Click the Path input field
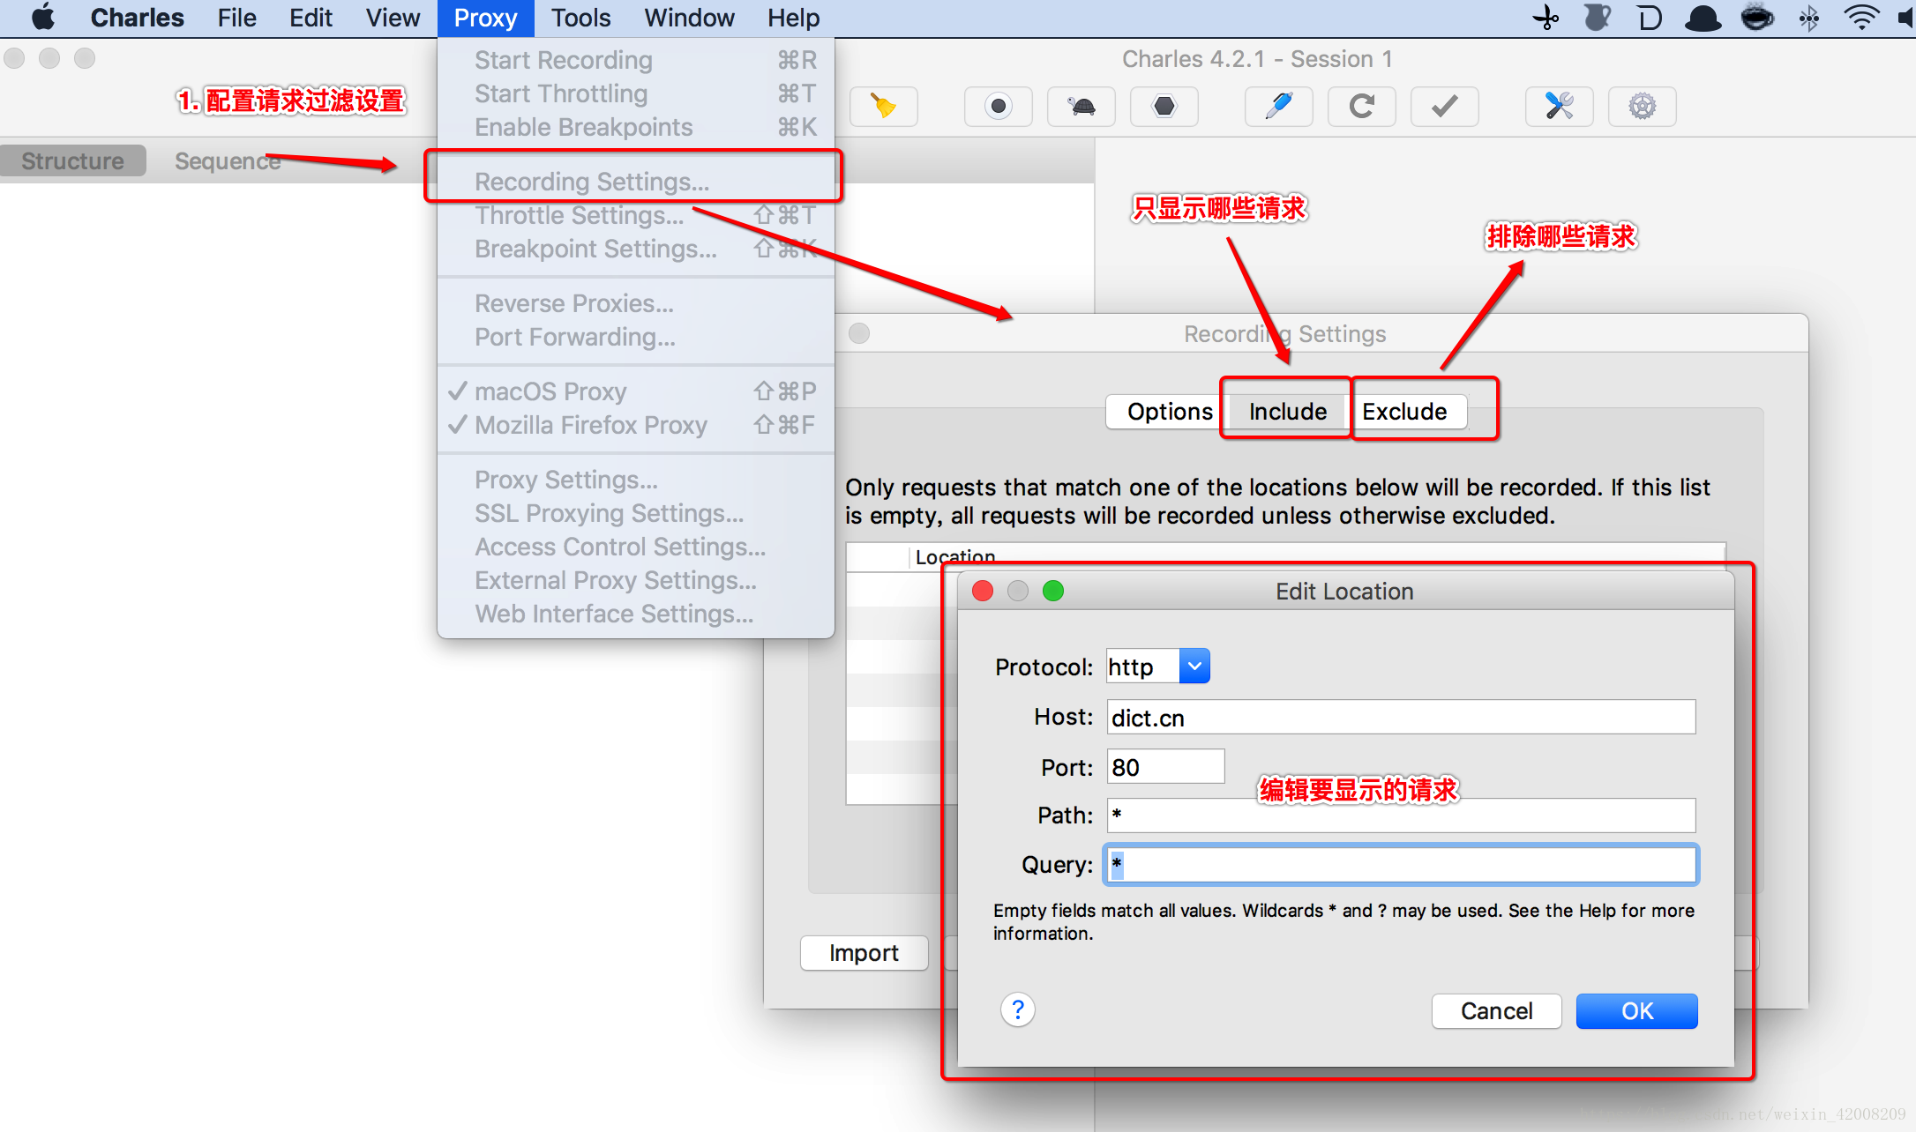The height and width of the screenshot is (1132, 1916). pos(1401,815)
